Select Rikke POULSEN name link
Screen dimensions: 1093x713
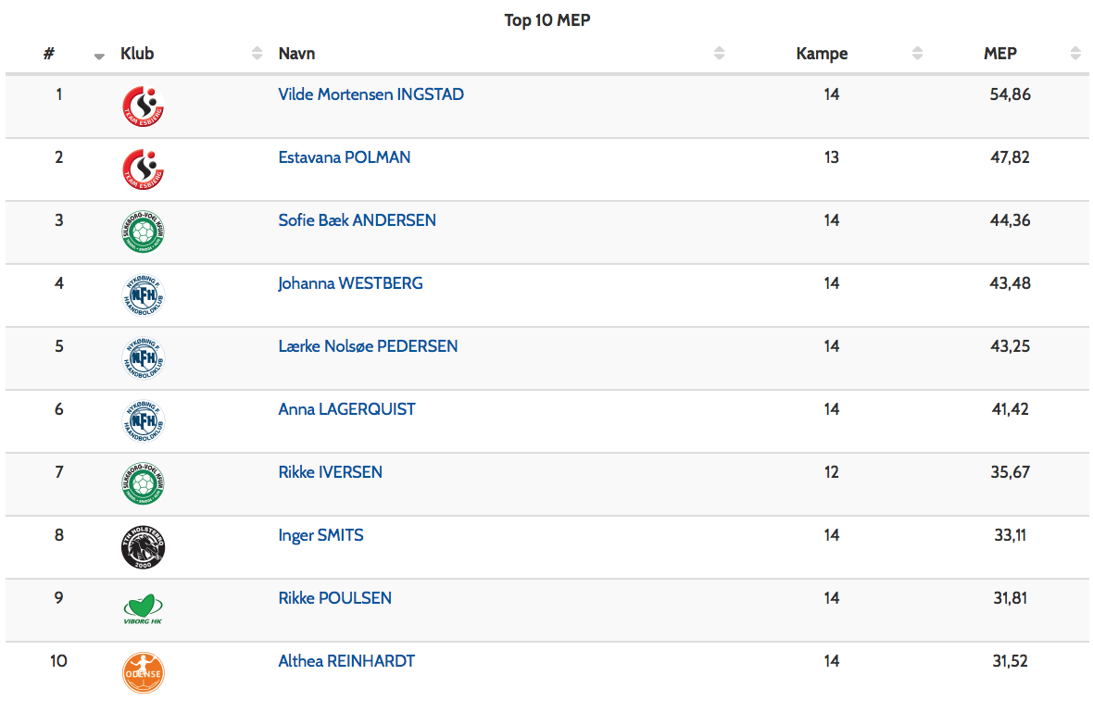click(334, 598)
